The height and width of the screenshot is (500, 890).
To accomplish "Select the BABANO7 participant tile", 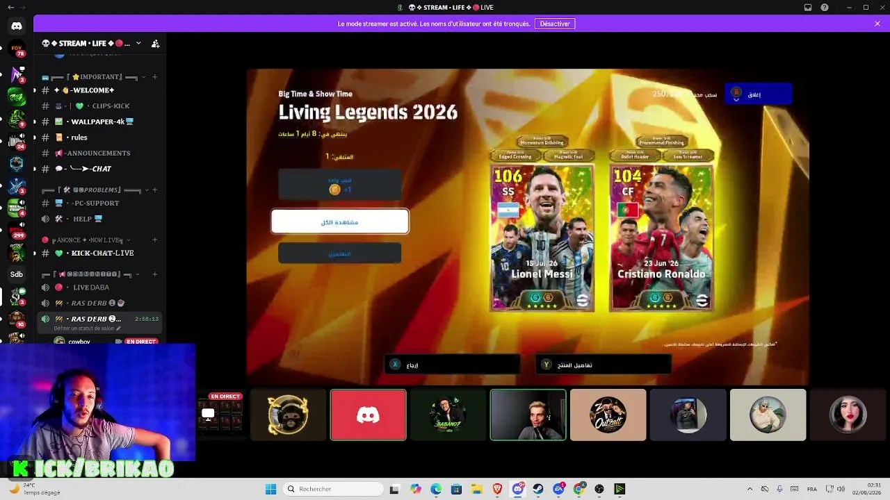I will [448, 415].
